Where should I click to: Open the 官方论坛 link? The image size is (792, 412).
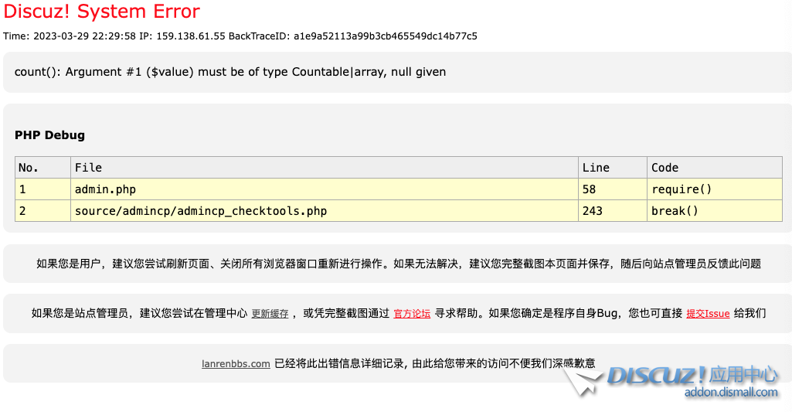pyautogui.click(x=412, y=314)
